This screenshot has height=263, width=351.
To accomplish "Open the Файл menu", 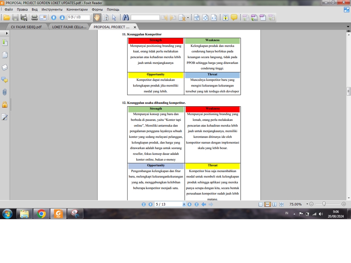I will pyautogui.click(x=9, y=9).
